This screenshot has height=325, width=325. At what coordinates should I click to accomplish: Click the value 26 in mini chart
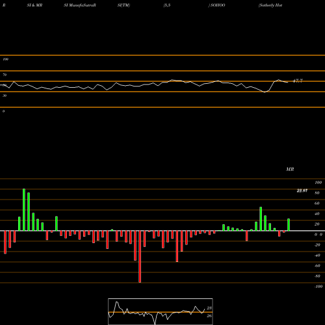pyautogui.click(x=209, y=316)
